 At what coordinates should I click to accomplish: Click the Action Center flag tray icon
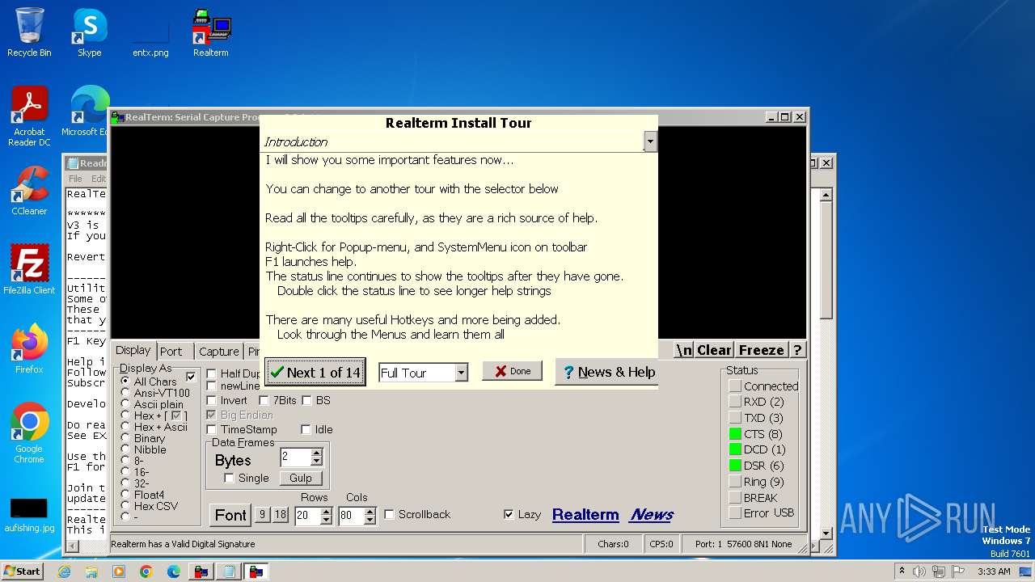click(x=958, y=571)
